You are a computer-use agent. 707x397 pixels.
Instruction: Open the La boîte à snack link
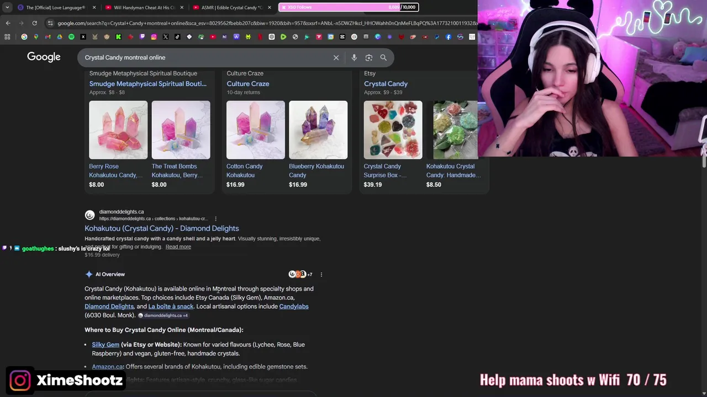click(171, 307)
